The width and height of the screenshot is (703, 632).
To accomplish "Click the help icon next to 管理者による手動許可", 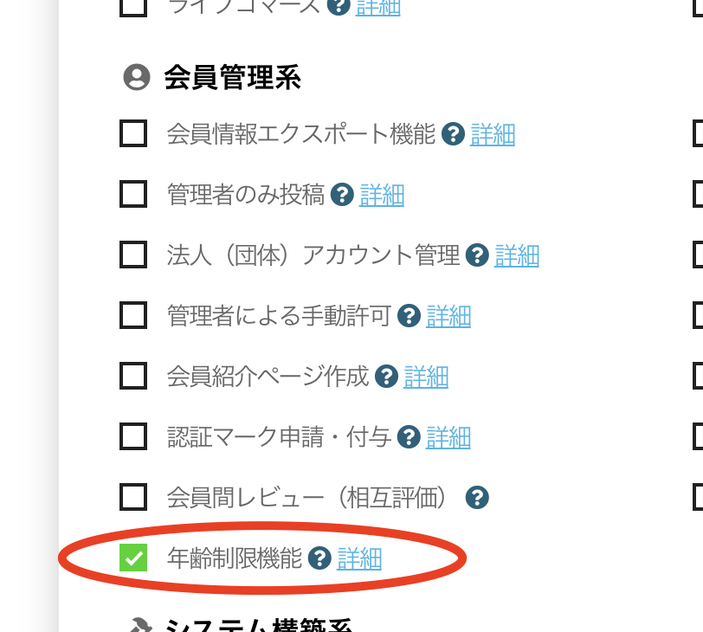I will click(408, 316).
